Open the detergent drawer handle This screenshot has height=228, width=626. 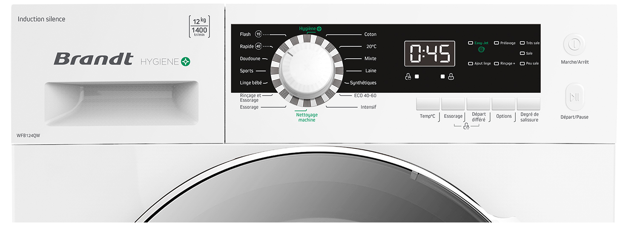(x=121, y=103)
